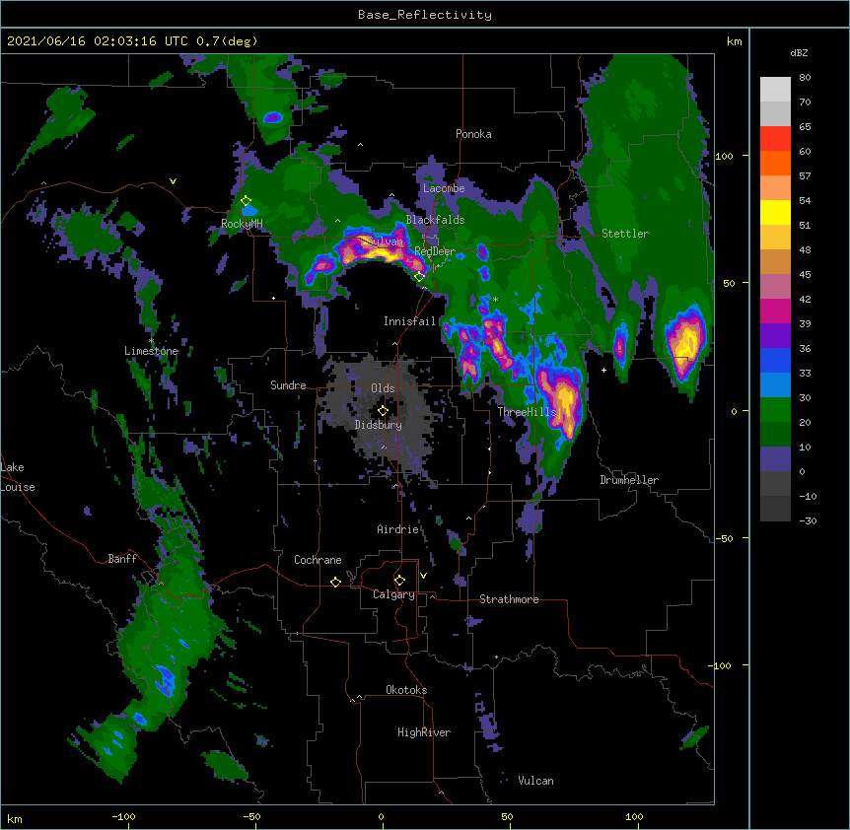850x830 pixels.
Task: Select the km unit label on the horizontal axis
Action: [15, 819]
